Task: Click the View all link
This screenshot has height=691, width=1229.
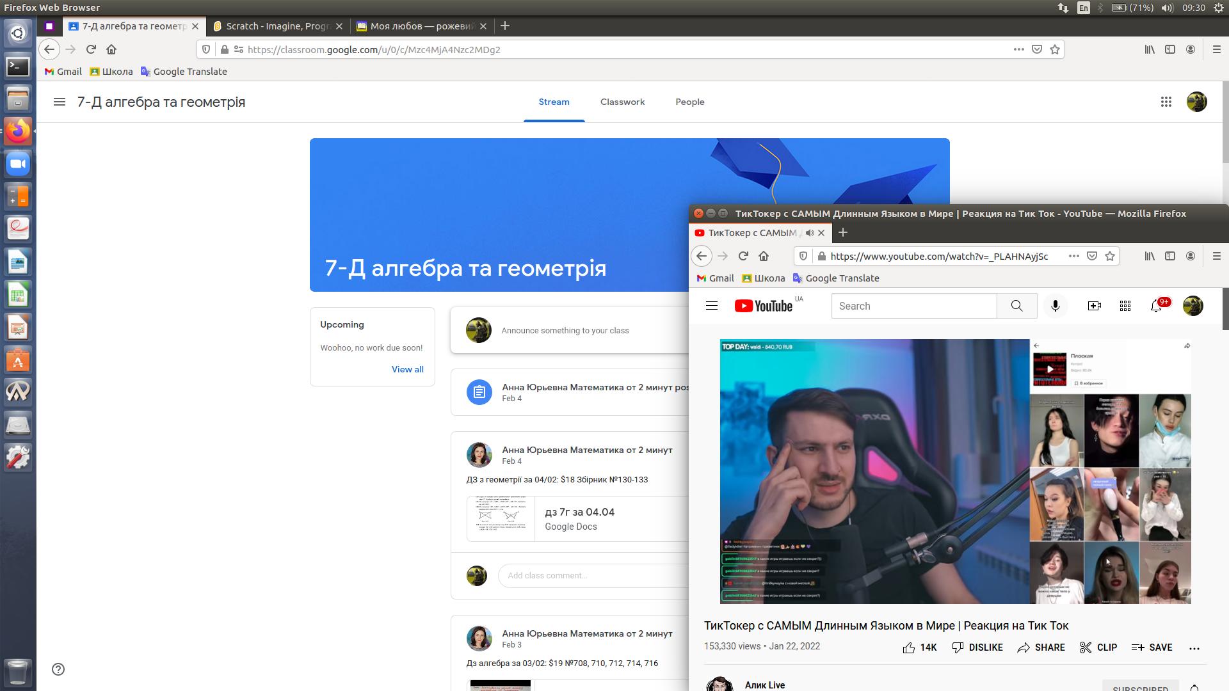Action: (407, 369)
